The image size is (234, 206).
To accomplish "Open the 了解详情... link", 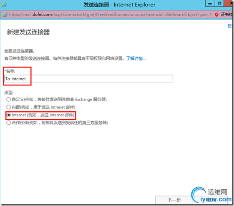I will pos(136,58).
